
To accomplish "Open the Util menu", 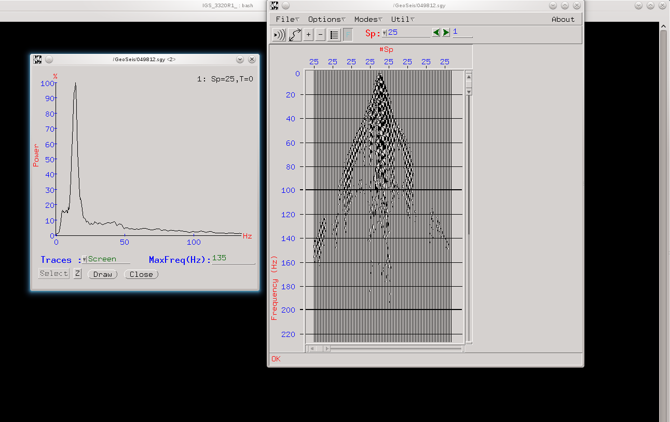I will click(x=402, y=19).
